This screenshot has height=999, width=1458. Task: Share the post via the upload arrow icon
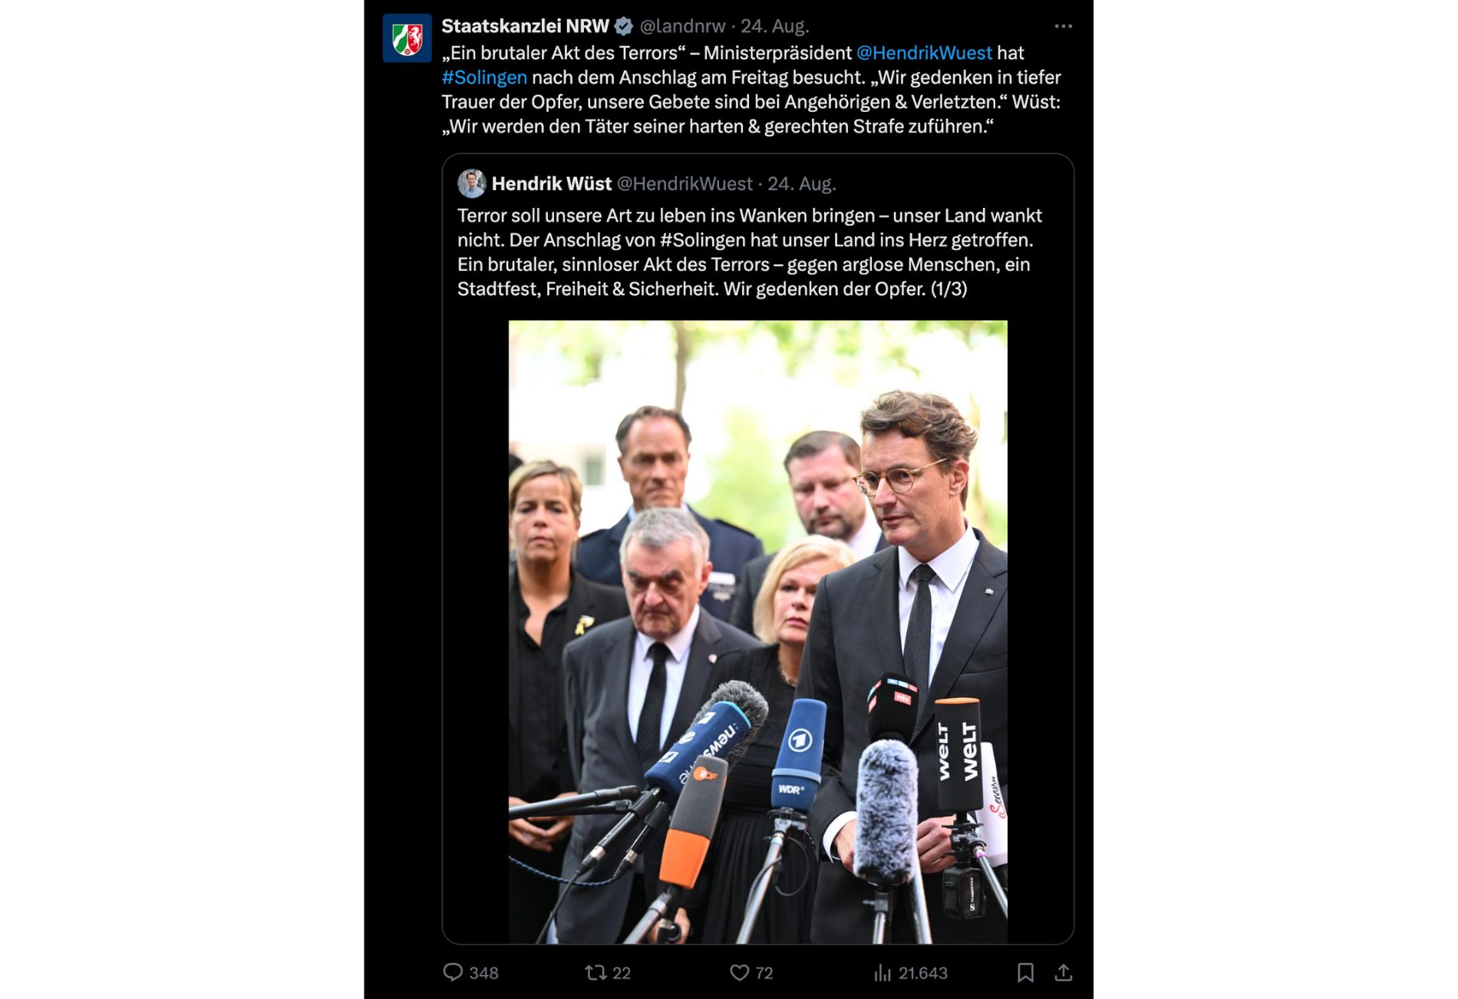point(1063,972)
